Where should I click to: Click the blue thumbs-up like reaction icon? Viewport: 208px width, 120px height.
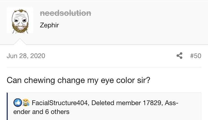[x=18, y=103]
